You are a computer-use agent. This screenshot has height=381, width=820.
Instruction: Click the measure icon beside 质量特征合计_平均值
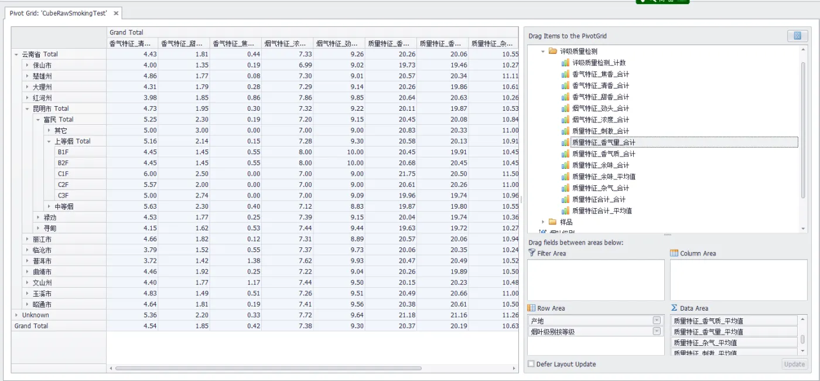565,211
